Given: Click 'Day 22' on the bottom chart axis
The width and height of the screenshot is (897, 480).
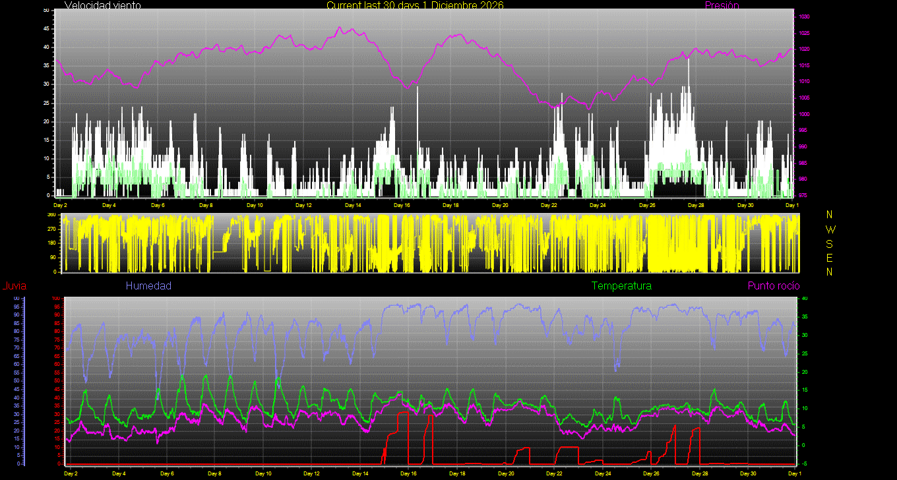Looking at the screenshot, I should tap(554, 473).
